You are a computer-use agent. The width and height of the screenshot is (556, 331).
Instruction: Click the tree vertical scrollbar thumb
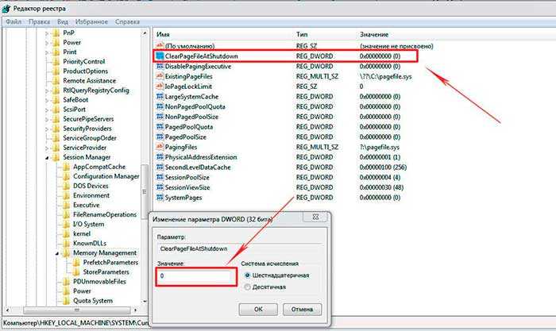(145, 191)
